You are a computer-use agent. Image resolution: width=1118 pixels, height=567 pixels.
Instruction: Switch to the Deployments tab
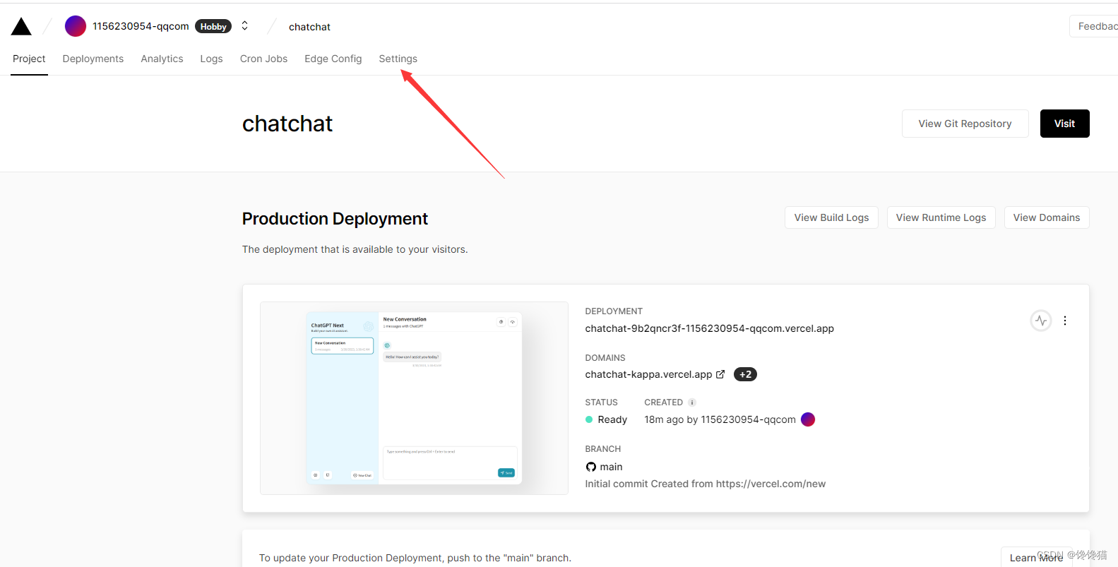[x=93, y=59]
